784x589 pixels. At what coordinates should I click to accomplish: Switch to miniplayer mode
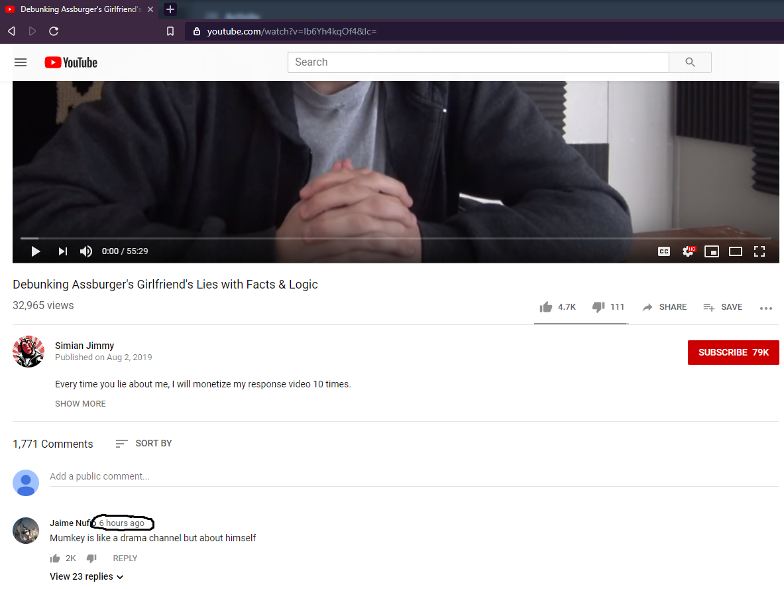[x=712, y=251]
